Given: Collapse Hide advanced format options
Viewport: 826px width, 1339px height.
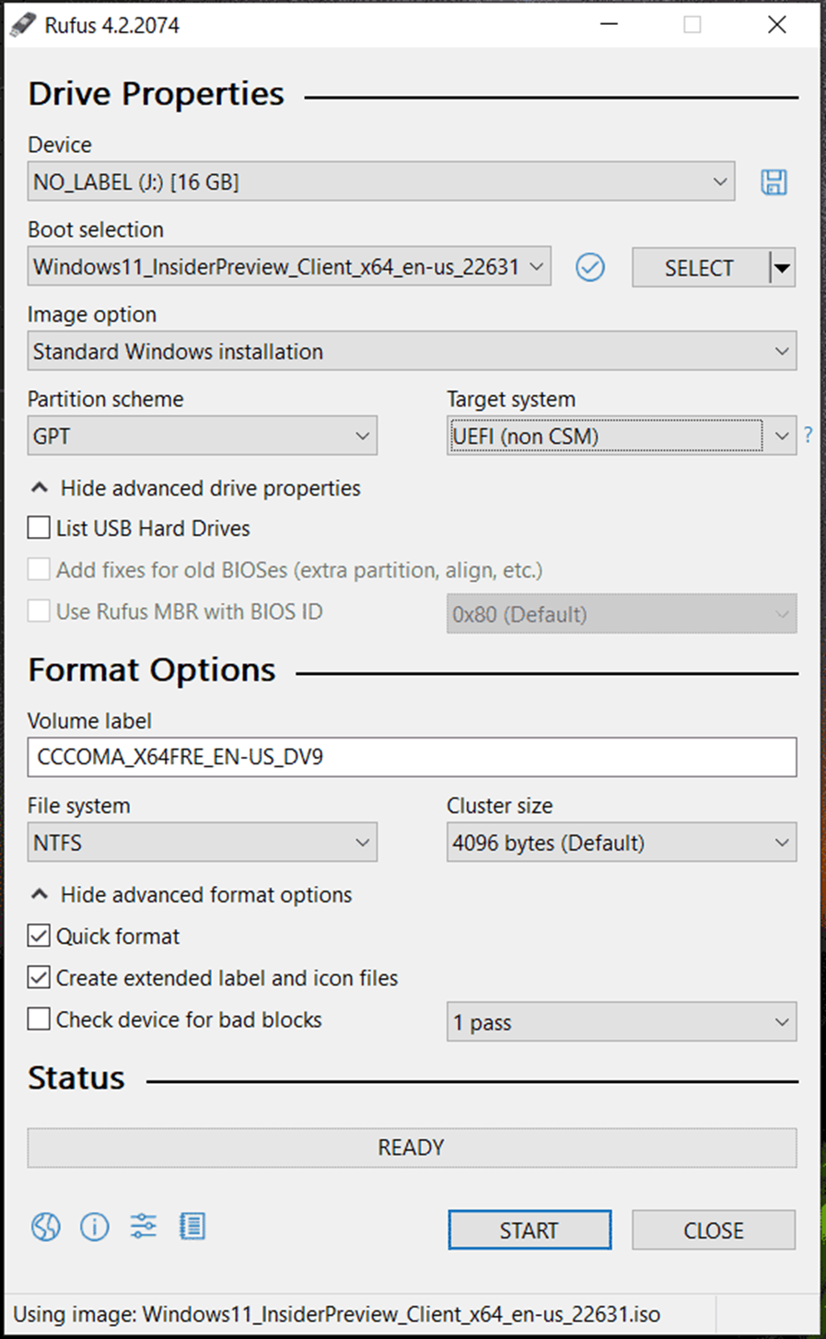Looking at the screenshot, I should [x=191, y=895].
